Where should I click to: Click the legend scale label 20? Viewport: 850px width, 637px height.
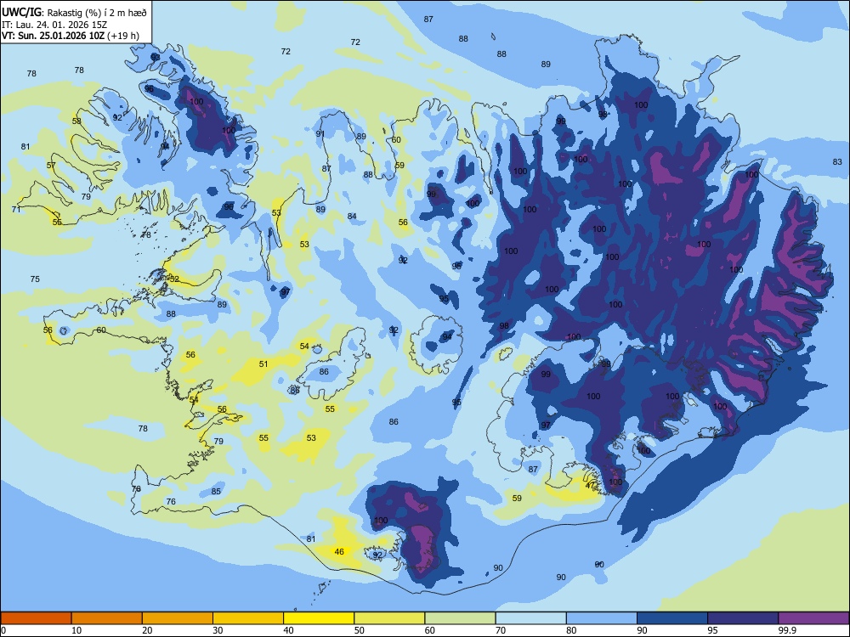pyautogui.click(x=147, y=630)
